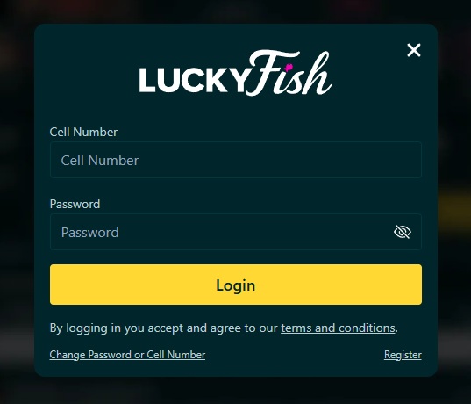Click the 'By logging in you accept' text
The image size is (471, 404).
(x=118, y=328)
